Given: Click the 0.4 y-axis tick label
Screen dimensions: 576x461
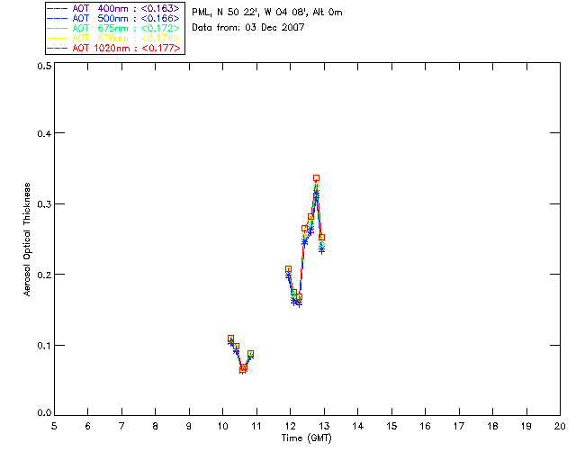Looking at the screenshot, I should click(x=44, y=133).
